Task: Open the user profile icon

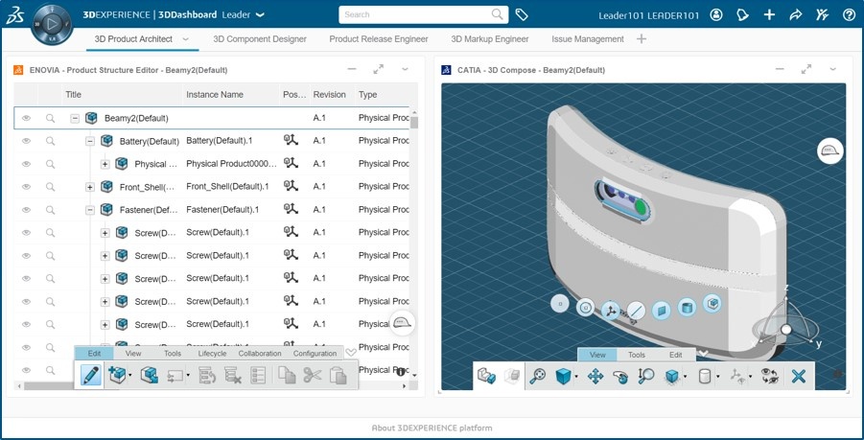Action: tap(715, 15)
